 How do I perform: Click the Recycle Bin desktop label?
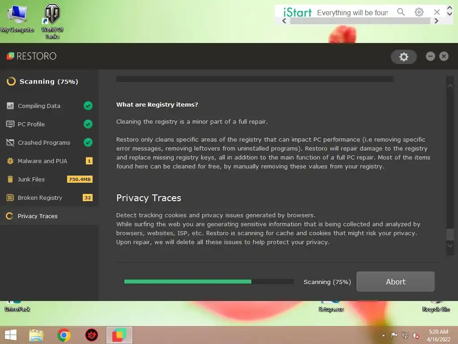click(436, 309)
